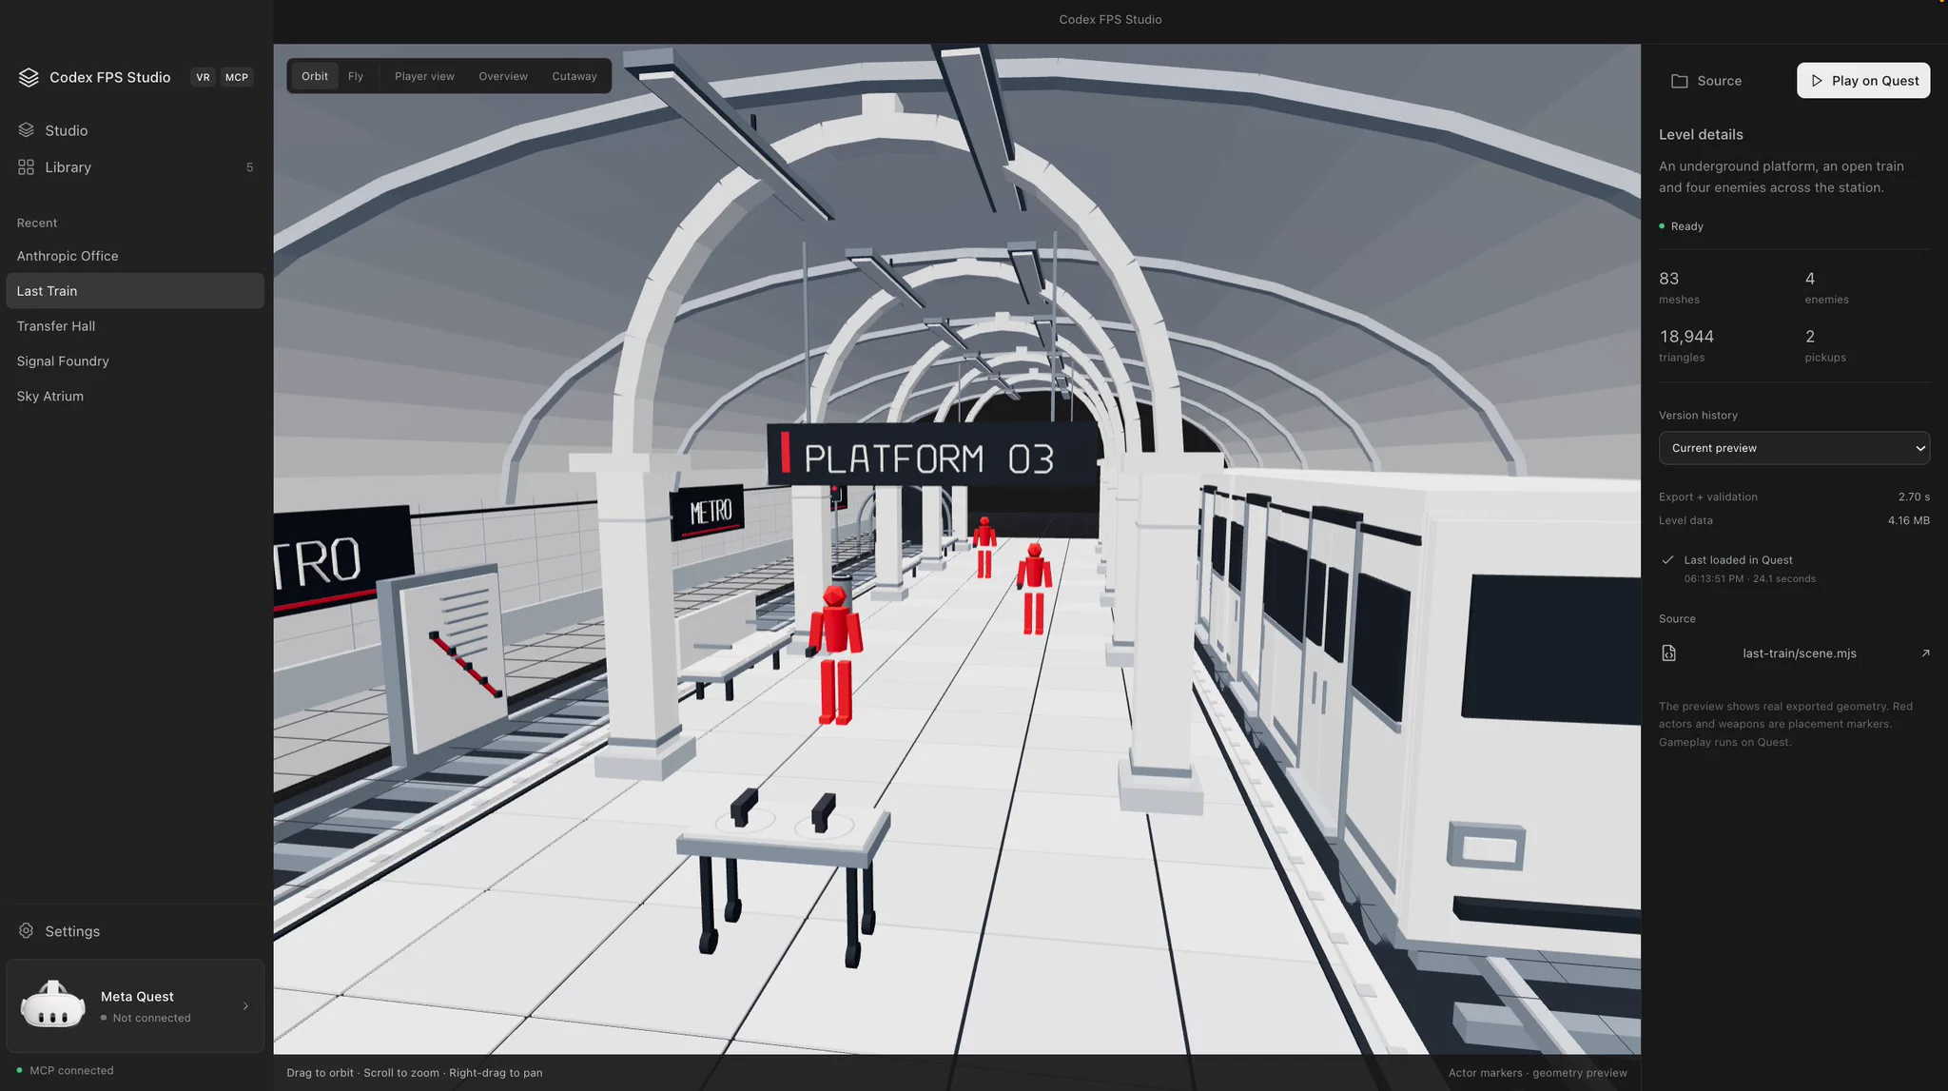Click the 2 pickups value

(1810, 337)
